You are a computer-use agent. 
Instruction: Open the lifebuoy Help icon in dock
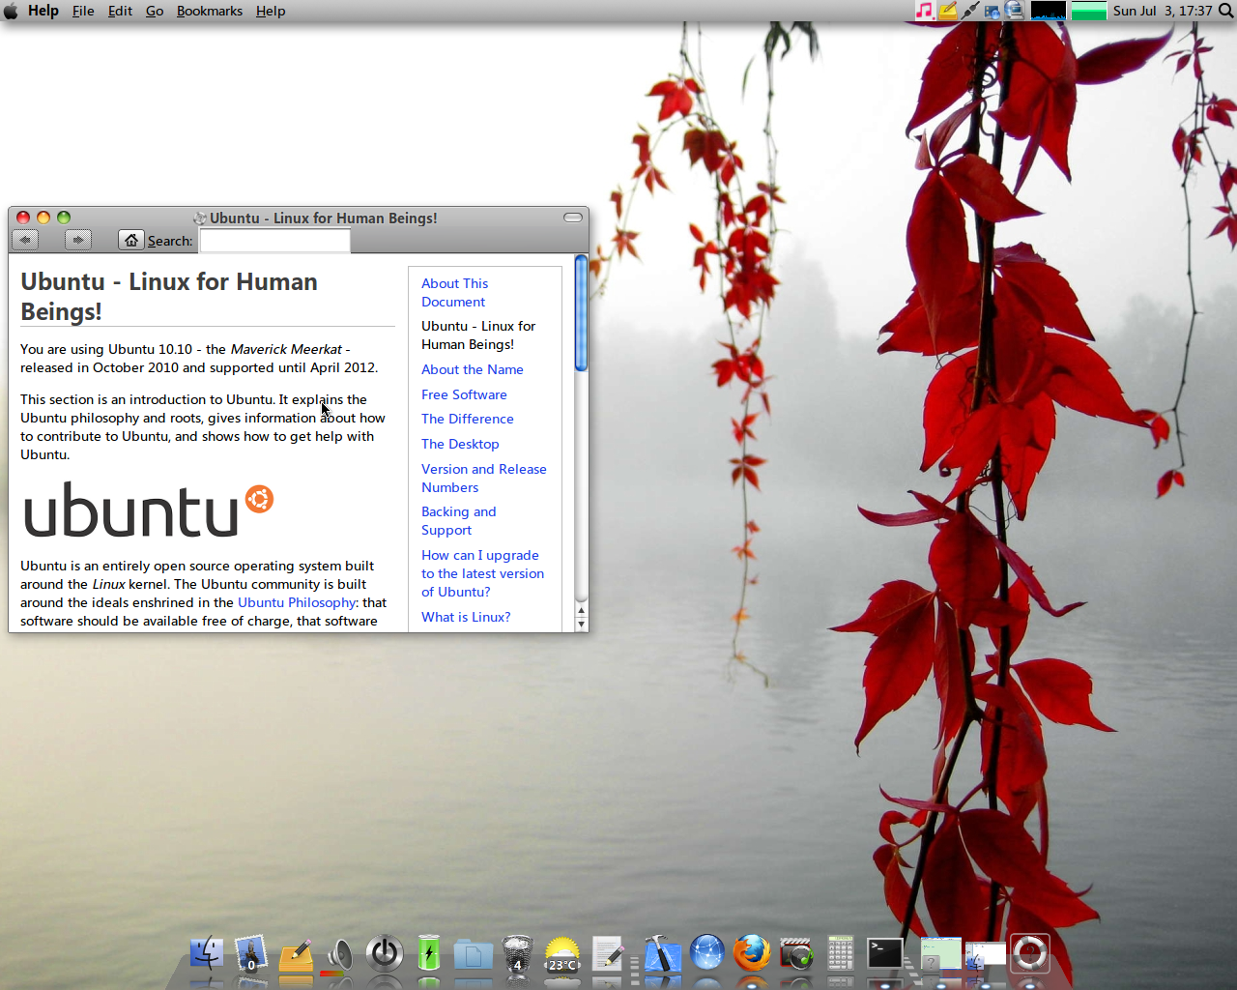[x=1029, y=953]
